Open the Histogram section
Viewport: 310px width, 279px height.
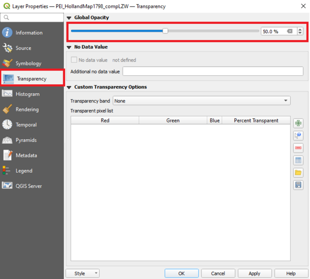(x=27, y=94)
